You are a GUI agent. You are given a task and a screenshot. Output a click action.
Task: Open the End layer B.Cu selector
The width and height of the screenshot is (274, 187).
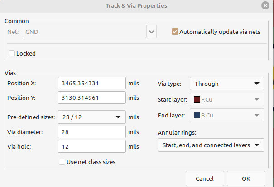click(226, 116)
